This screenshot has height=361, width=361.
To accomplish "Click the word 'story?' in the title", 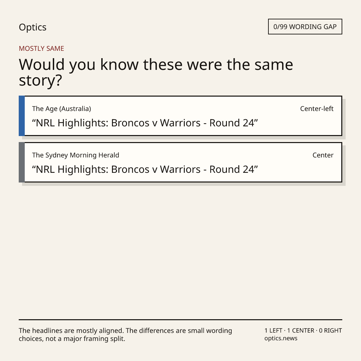I will coord(40,81).
